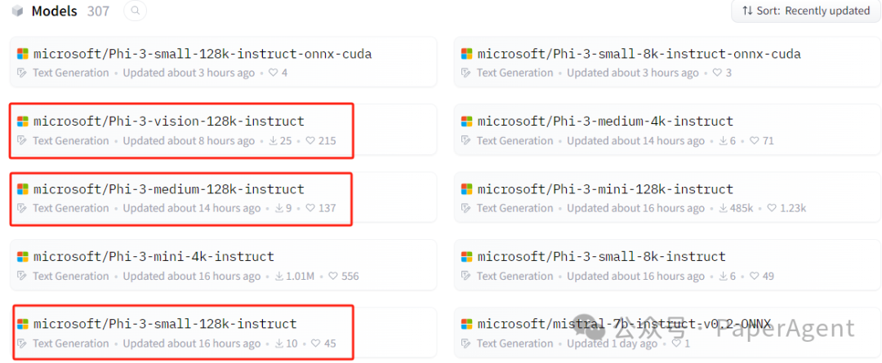This screenshot has height=363, width=882.
Task: Click the search magnifier icon beside Models
Action: (x=135, y=11)
